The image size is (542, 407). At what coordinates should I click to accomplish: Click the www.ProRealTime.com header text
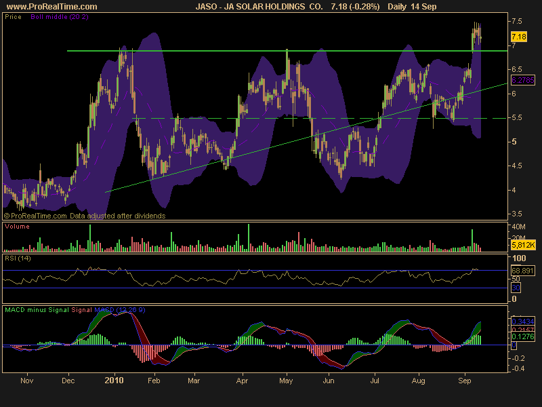click(x=52, y=7)
